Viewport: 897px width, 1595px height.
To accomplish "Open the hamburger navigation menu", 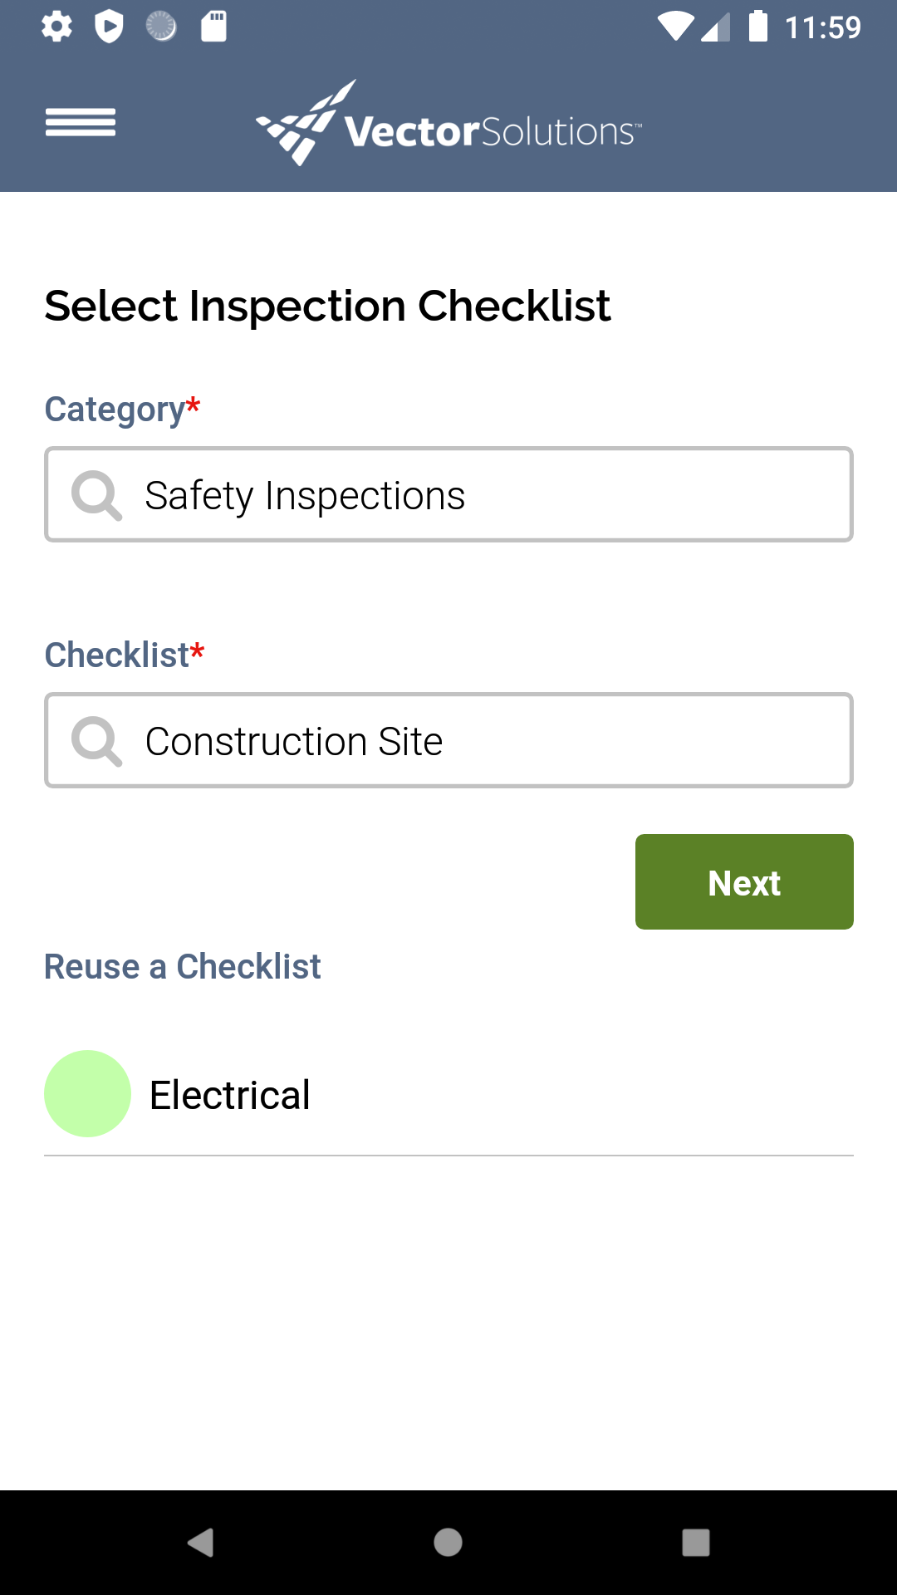I will (x=81, y=123).
